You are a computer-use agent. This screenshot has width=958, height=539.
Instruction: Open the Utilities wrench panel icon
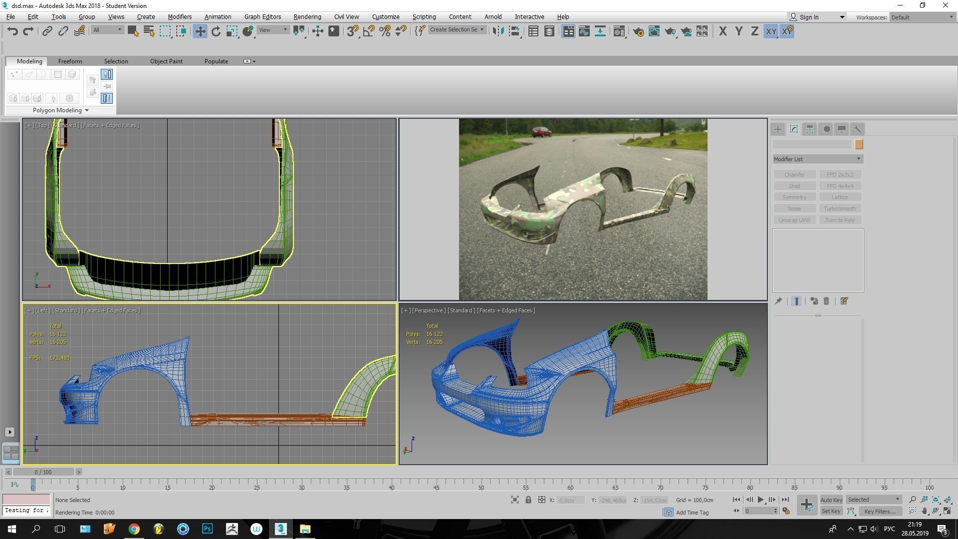857,129
